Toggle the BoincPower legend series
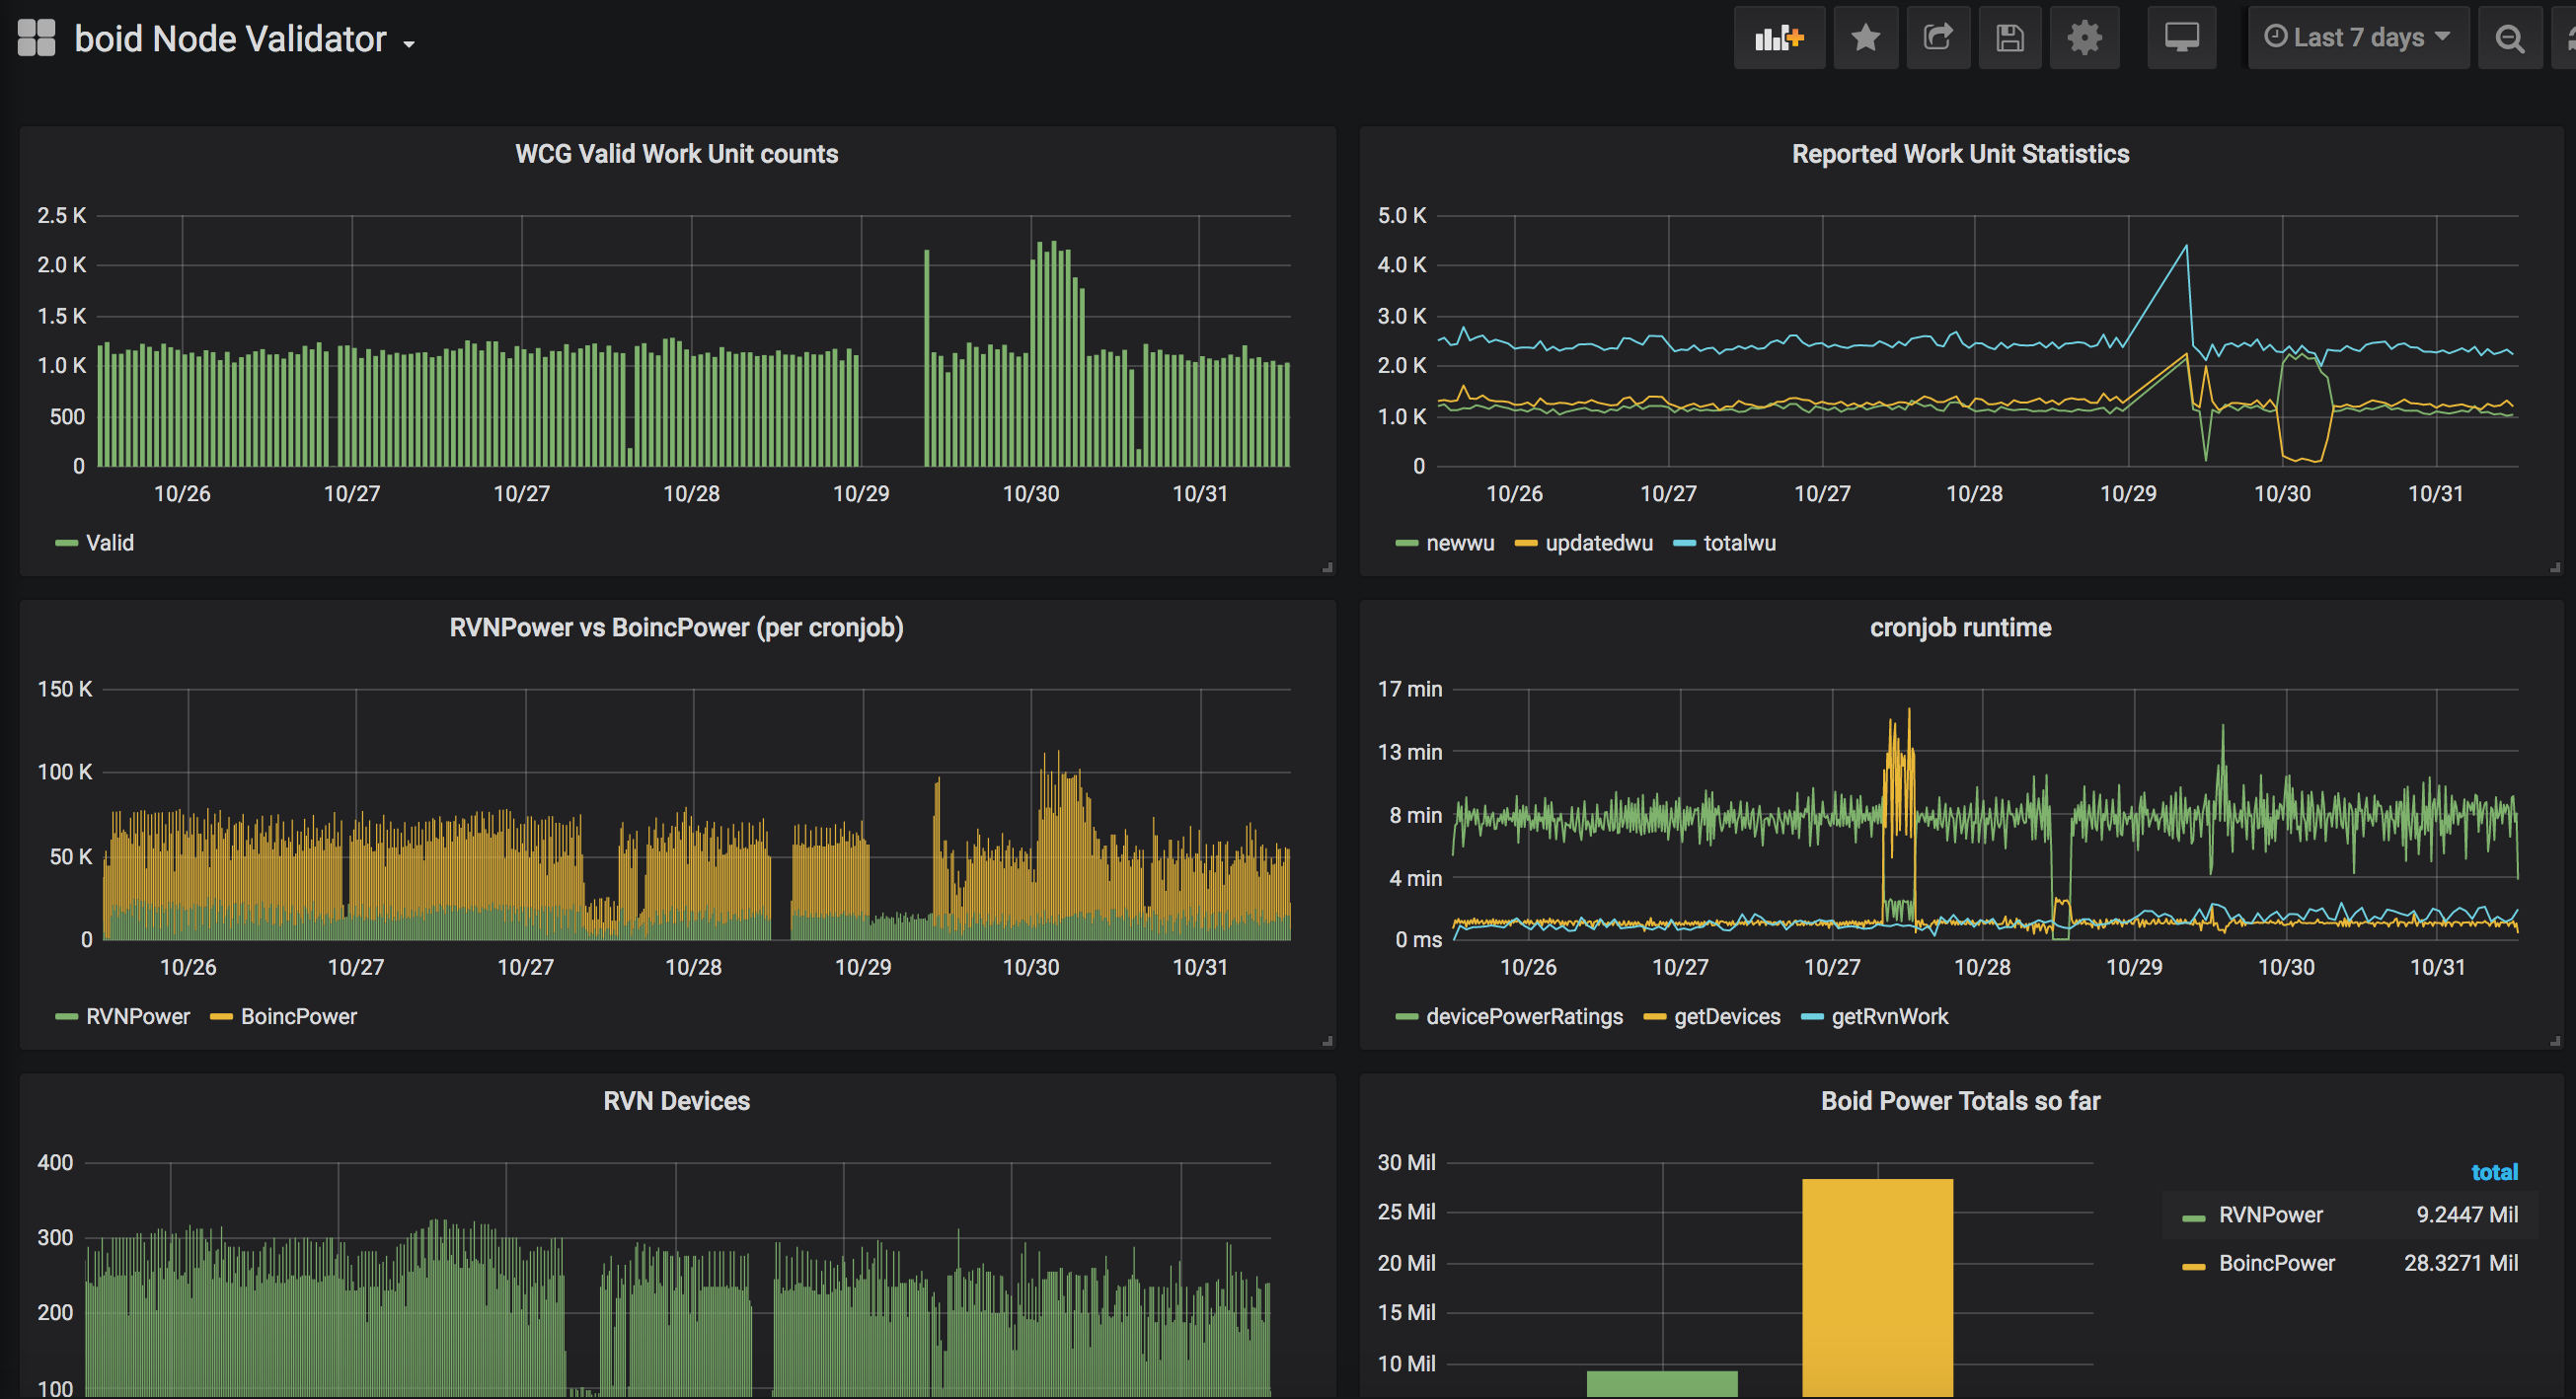Screen dimensions: 2576x1399 (x=298, y=1016)
